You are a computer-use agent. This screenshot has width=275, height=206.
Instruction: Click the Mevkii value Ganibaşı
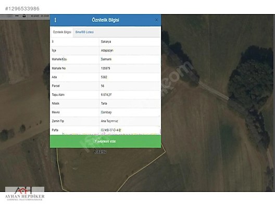point(106,112)
